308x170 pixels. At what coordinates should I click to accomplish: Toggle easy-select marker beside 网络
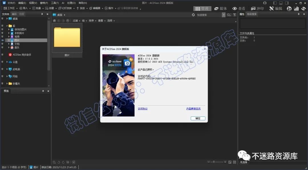pos(2,76)
